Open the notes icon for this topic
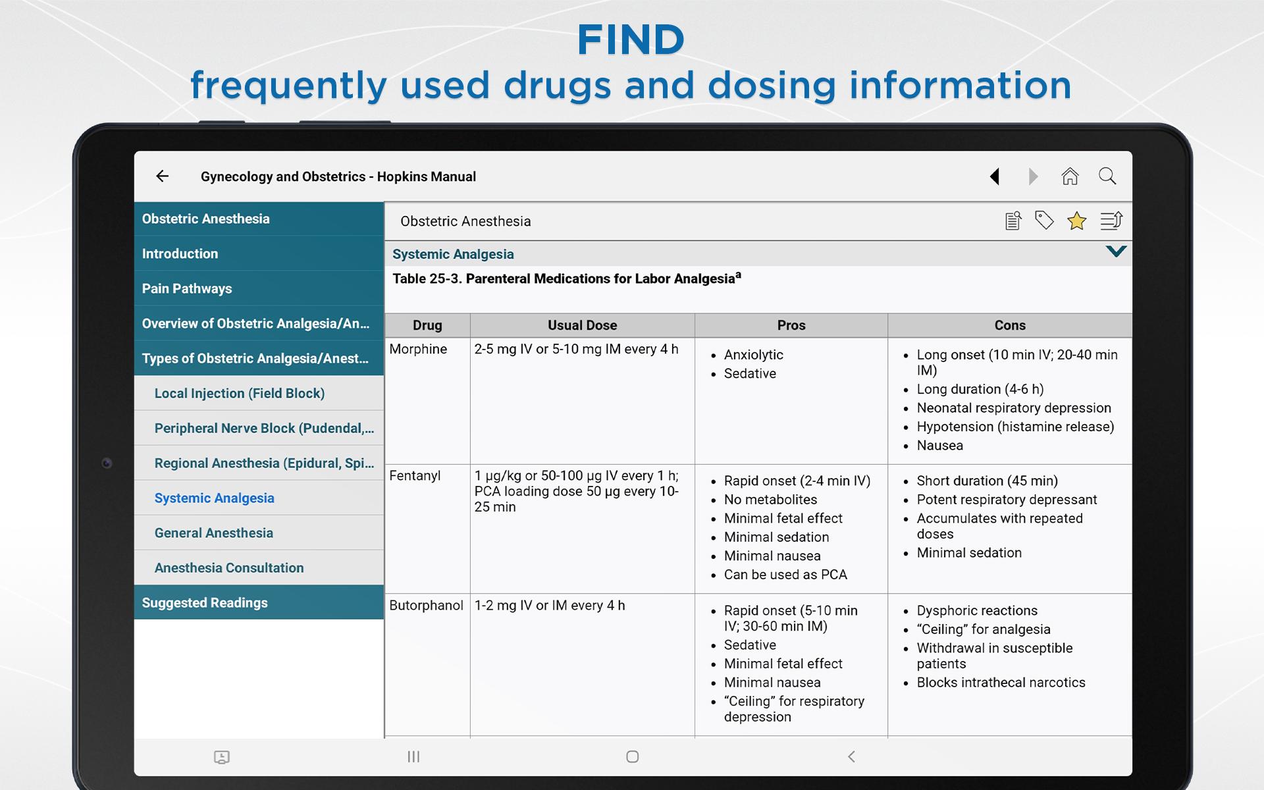The image size is (1264, 790). 1013,221
